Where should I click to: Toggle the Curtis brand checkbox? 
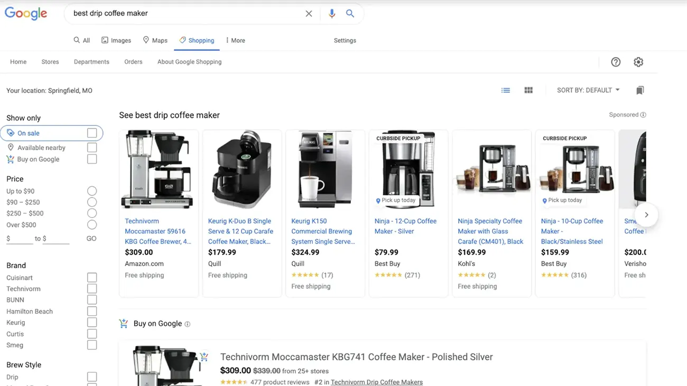coord(92,334)
